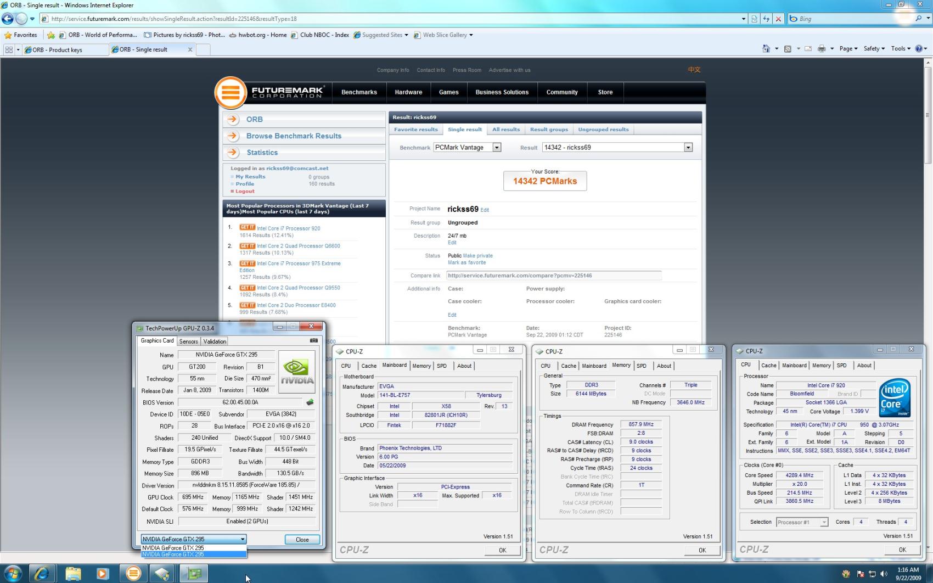Click Intel Core i7 Processor 920 link
The width and height of the screenshot is (933, 583).
pyautogui.click(x=288, y=228)
